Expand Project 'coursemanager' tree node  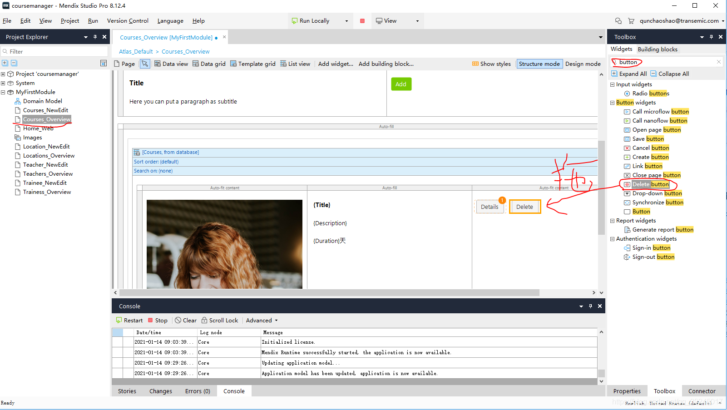pos(3,74)
